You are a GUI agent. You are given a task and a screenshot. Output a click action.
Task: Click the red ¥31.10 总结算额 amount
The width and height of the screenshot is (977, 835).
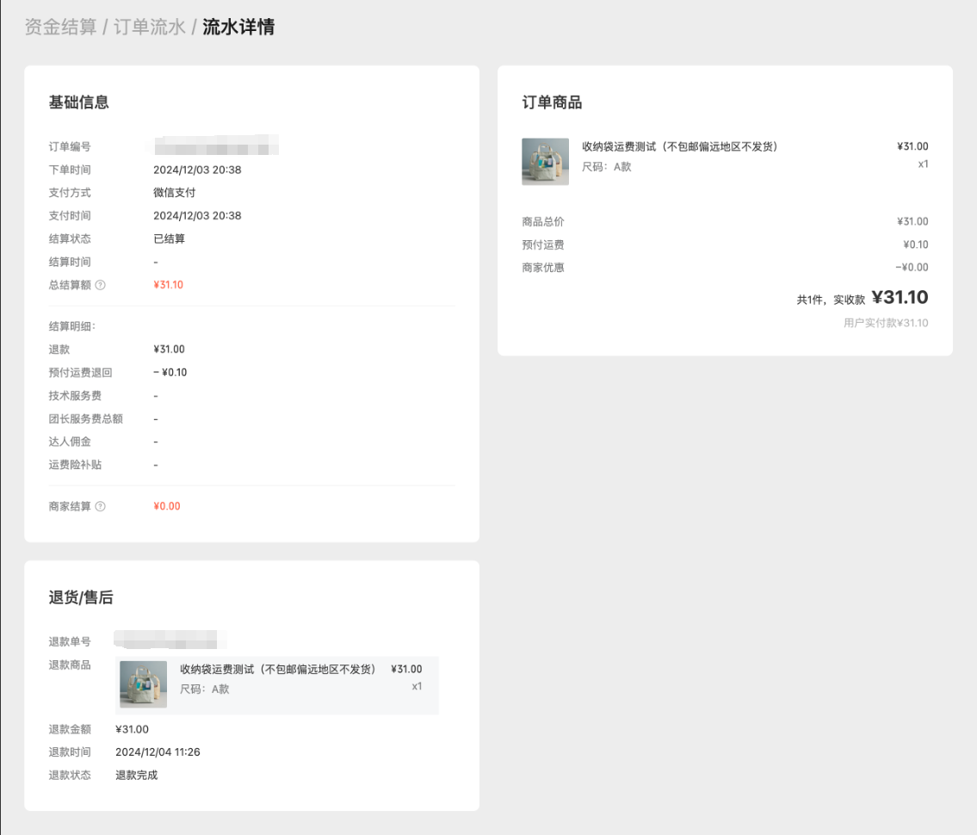coord(168,285)
